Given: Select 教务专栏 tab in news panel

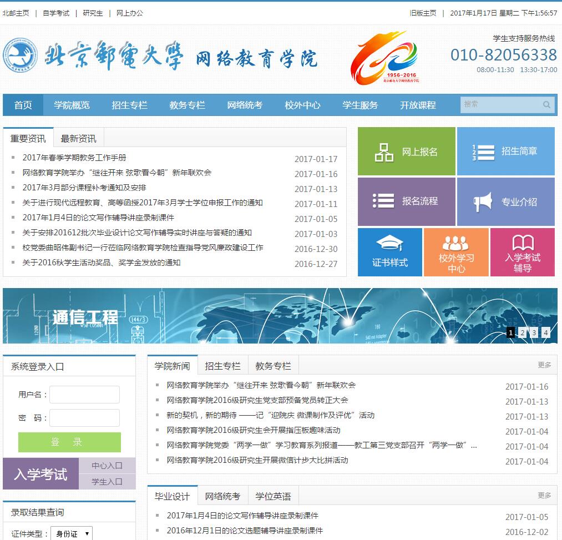Looking at the screenshot, I should tap(273, 366).
